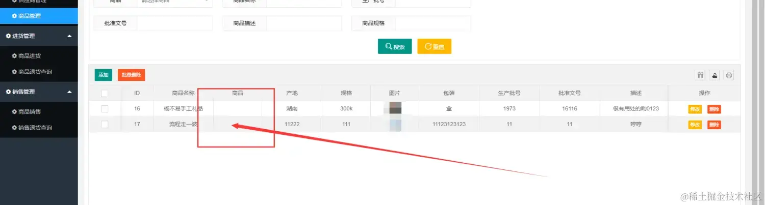The image size is (765, 205).
Task: Click 修改 for the row with ID 17
Action: [695, 125]
